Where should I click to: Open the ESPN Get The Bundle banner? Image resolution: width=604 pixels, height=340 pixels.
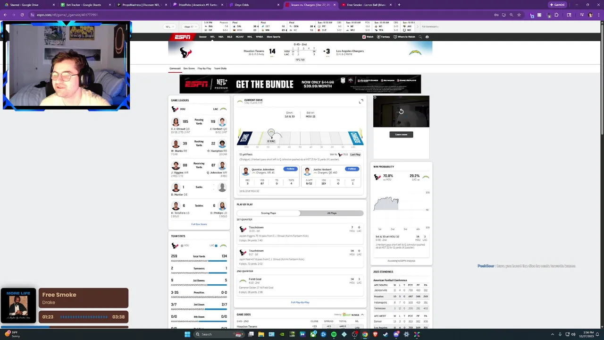[x=300, y=84]
